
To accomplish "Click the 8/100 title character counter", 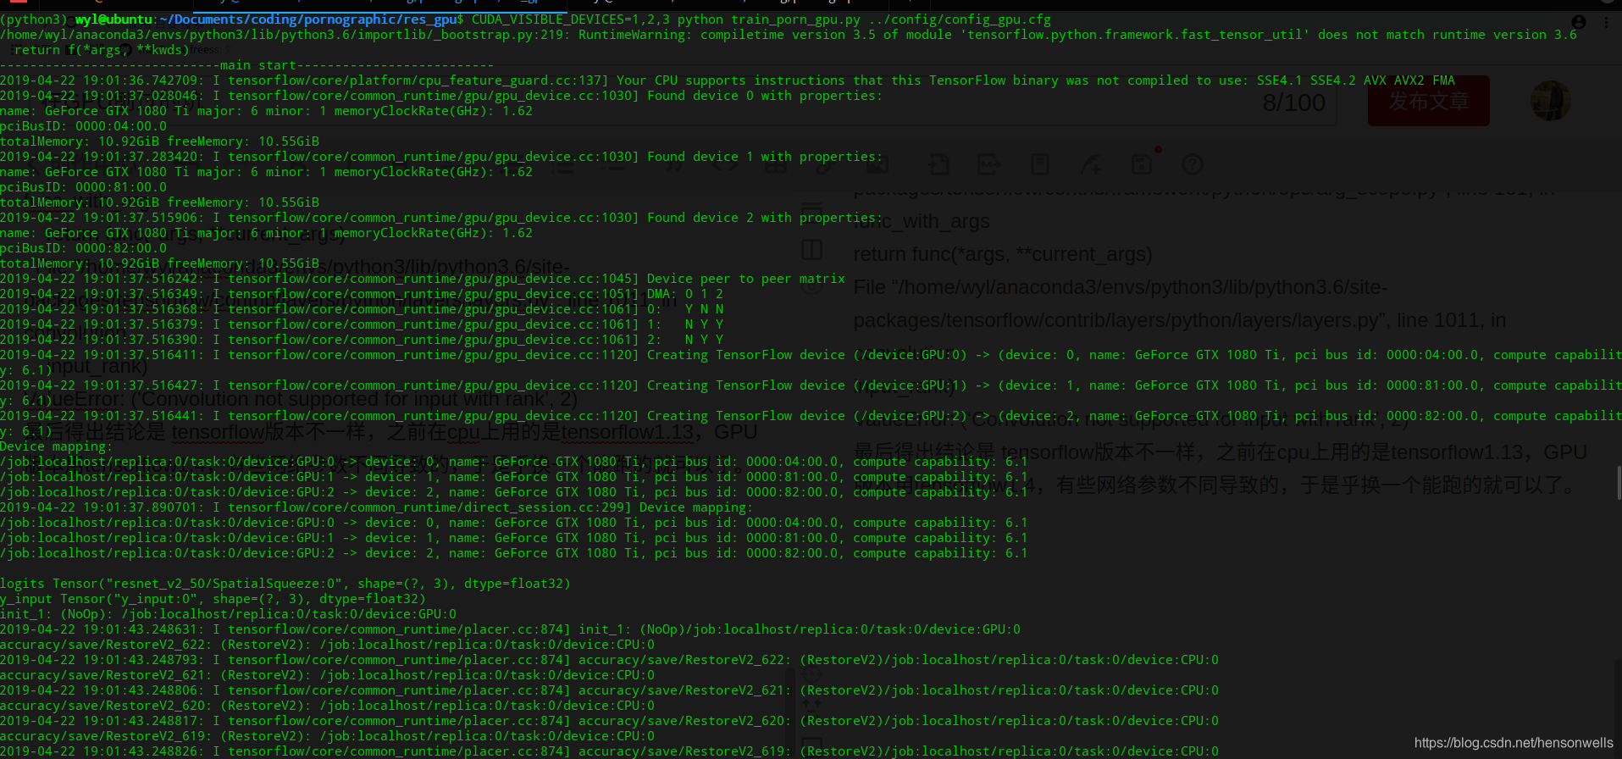I will 1293,102.
